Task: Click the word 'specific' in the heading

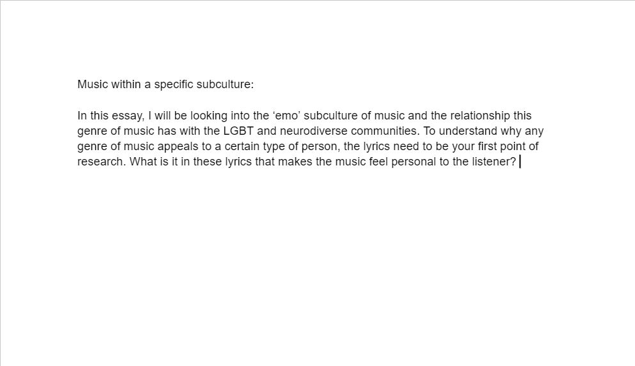Action: point(173,85)
